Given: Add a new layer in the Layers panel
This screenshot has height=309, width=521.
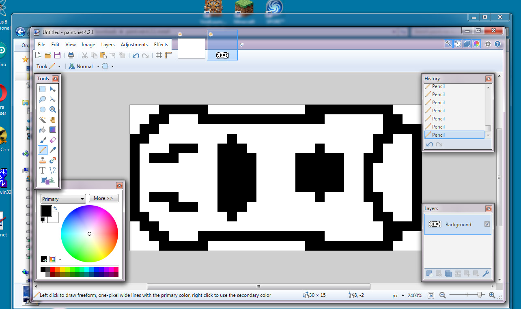Looking at the screenshot, I should pos(428,274).
